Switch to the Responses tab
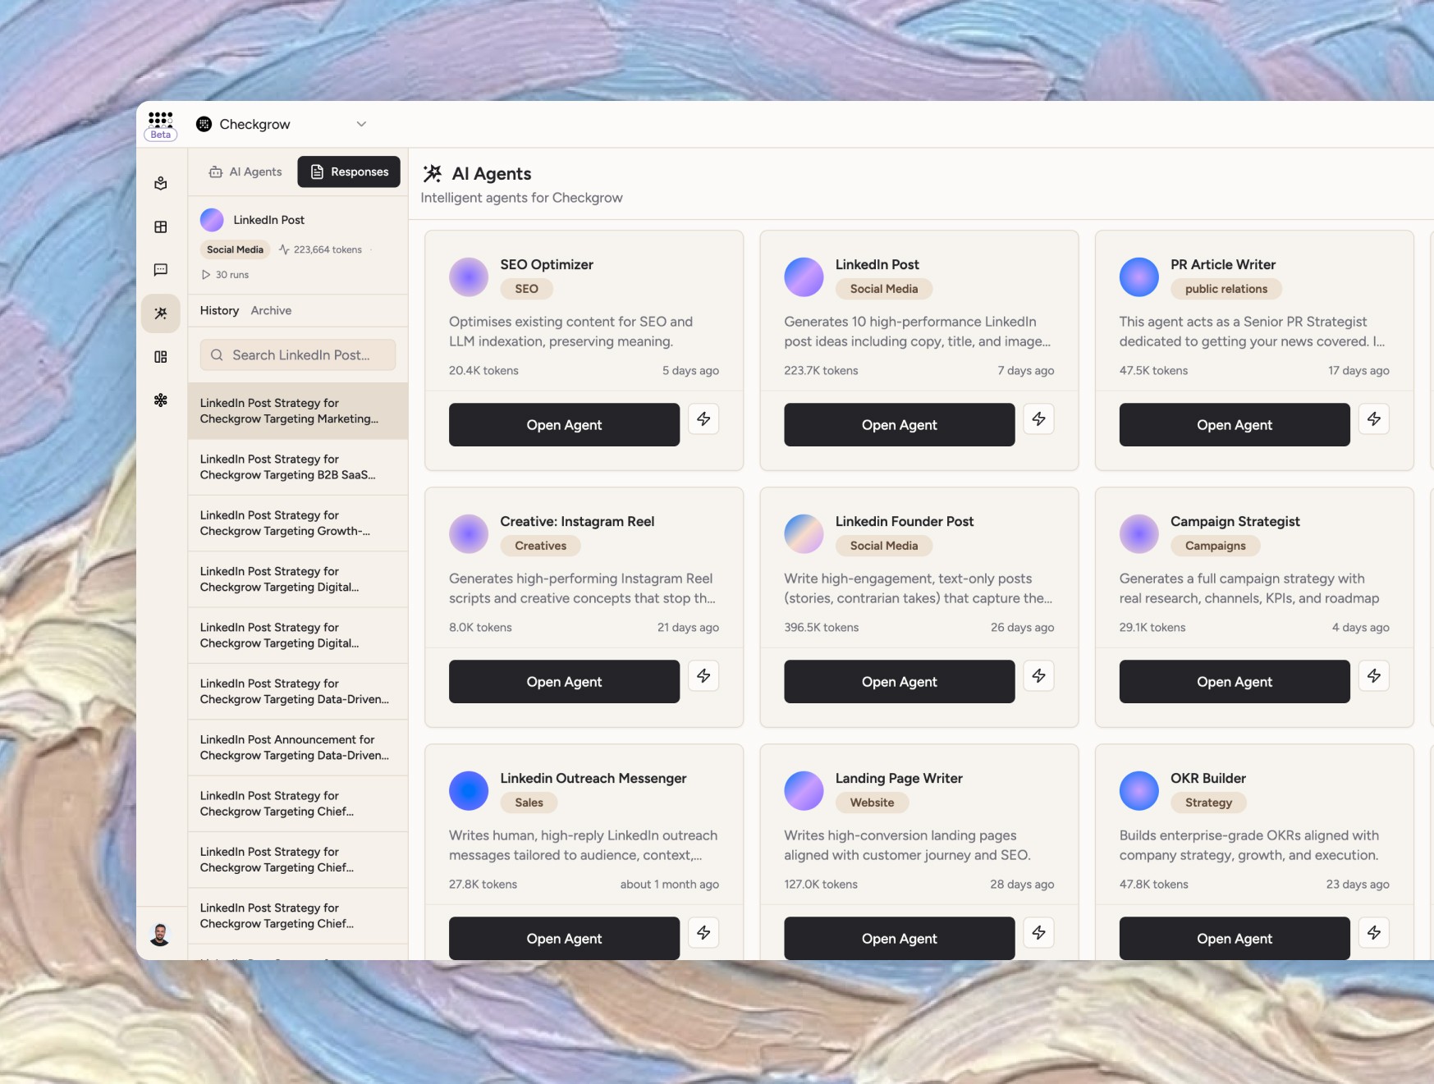Image resolution: width=1434 pixels, height=1084 pixels. [349, 172]
